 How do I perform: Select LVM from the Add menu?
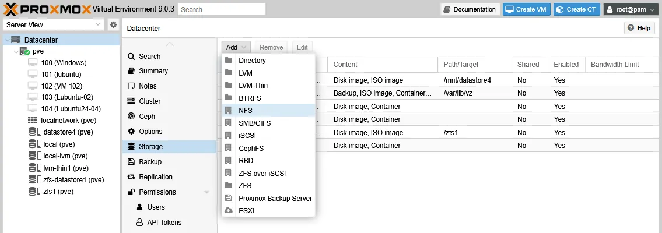(x=268, y=73)
